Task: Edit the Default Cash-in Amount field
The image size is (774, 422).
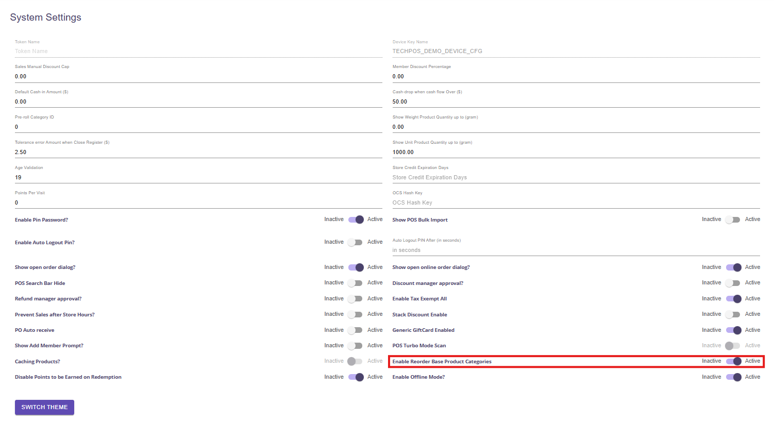Action: pos(198,102)
